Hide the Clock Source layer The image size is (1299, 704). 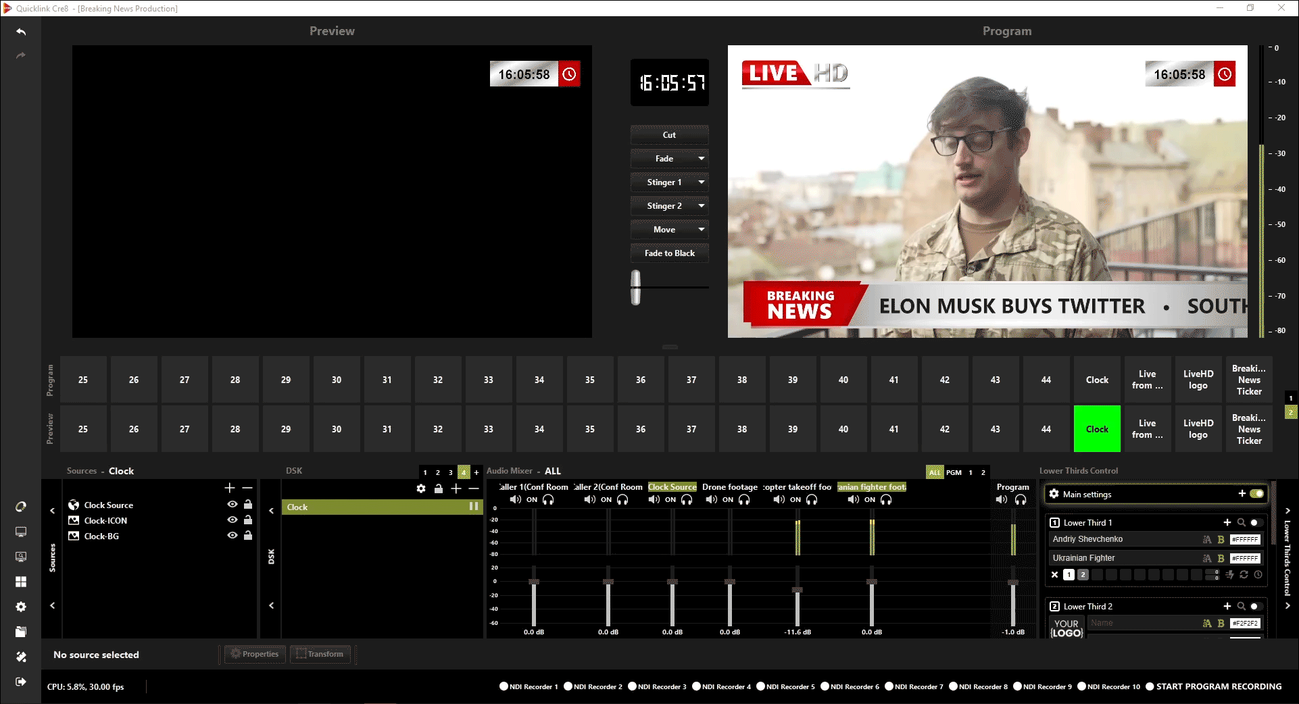(x=232, y=505)
